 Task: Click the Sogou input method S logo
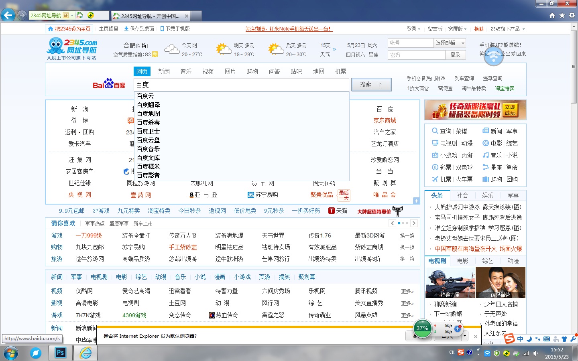(x=509, y=339)
